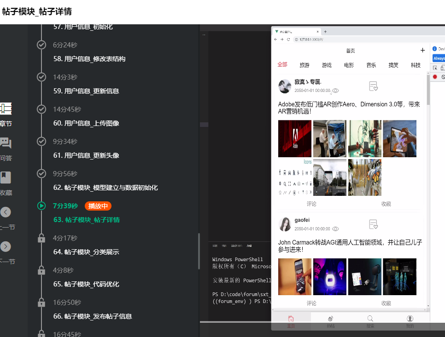The height and width of the screenshot is (337, 445).
Task: Open the Icons sheet thumbnail
Action: [294, 177]
